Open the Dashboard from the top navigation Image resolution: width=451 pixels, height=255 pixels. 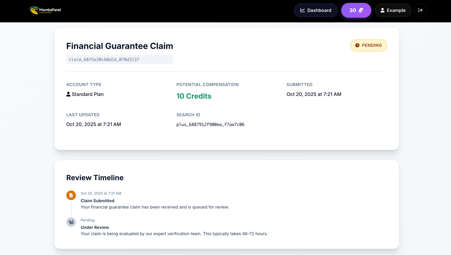(x=316, y=10)
